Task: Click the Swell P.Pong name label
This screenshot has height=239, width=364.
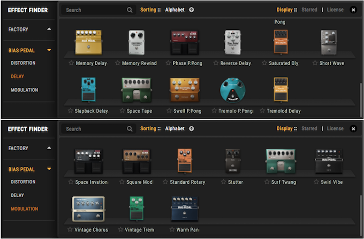Action: click(x=187, y=111)
